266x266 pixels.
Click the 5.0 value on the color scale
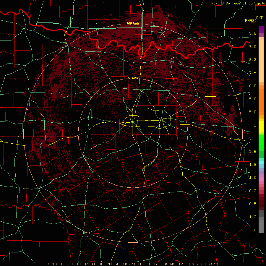(253, 112)
